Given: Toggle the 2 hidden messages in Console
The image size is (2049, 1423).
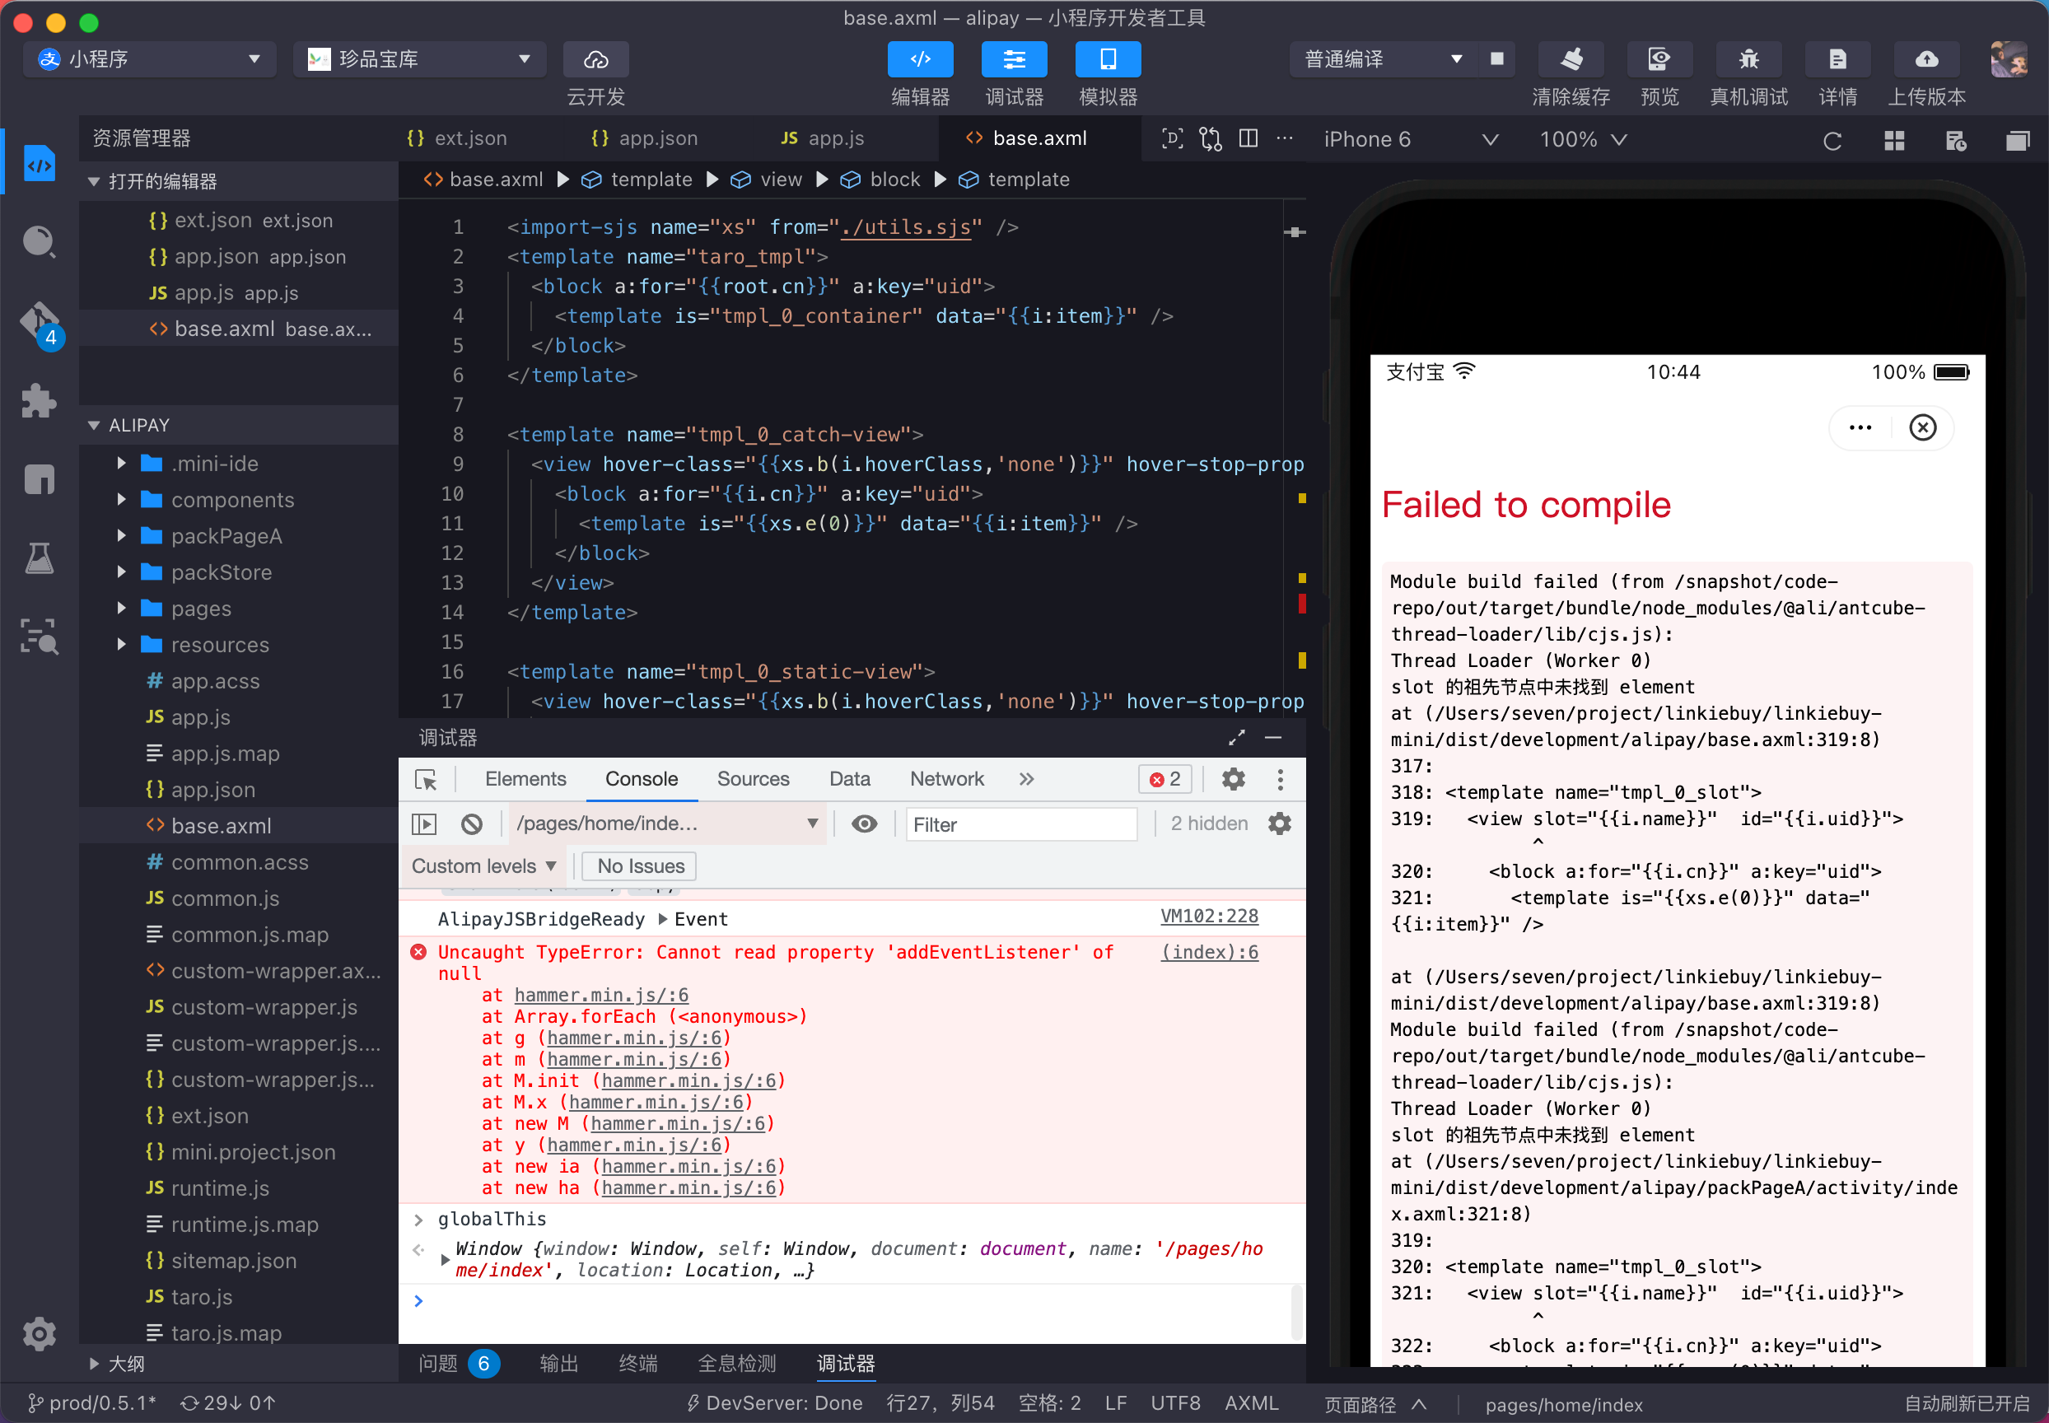Looking at the screenshot, I should [x=1207, y=823].
